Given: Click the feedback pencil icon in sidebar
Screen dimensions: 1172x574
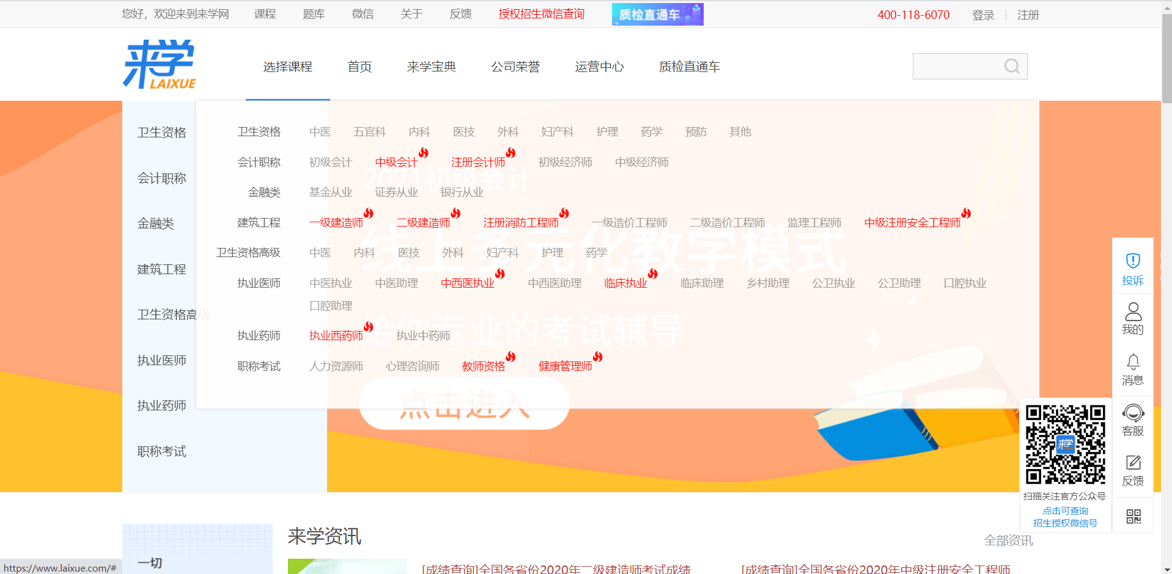Looking at the screenshot, I should [1132, 463].
